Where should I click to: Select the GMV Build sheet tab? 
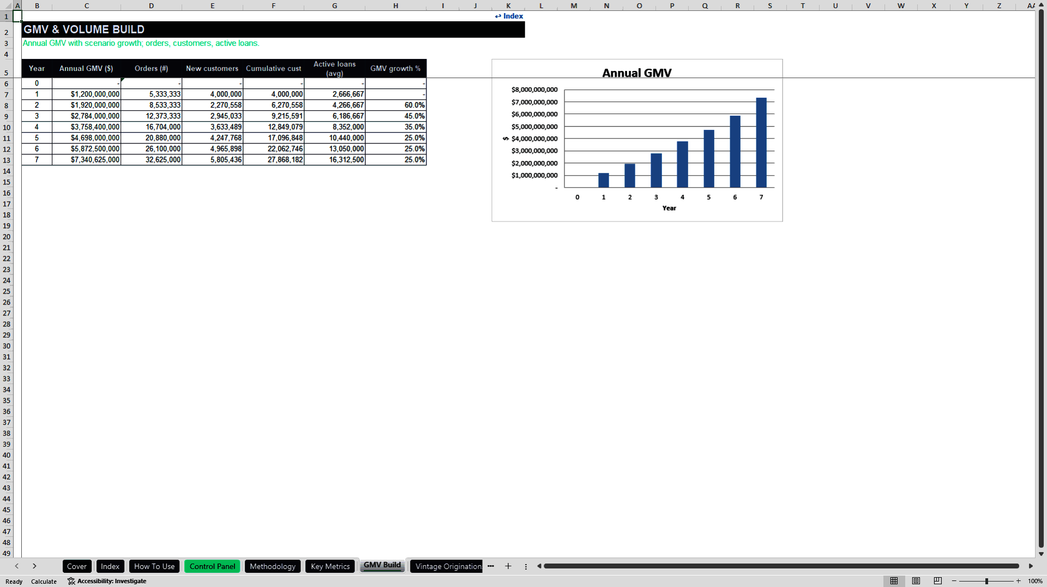[382, 566]
